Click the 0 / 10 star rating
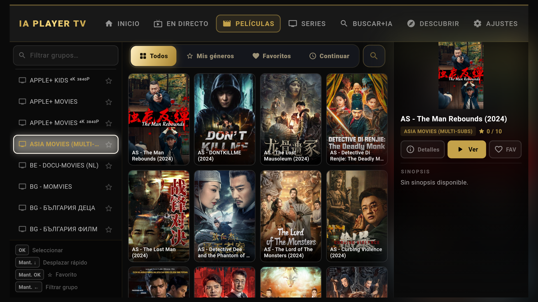The height and width of the screenshot is (302, 538). (x=490, y=131)
